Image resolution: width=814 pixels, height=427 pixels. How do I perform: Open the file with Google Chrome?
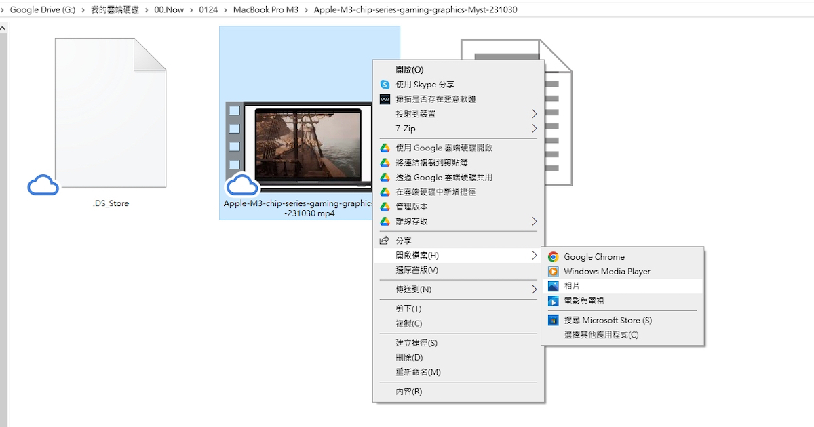point(623,257)
